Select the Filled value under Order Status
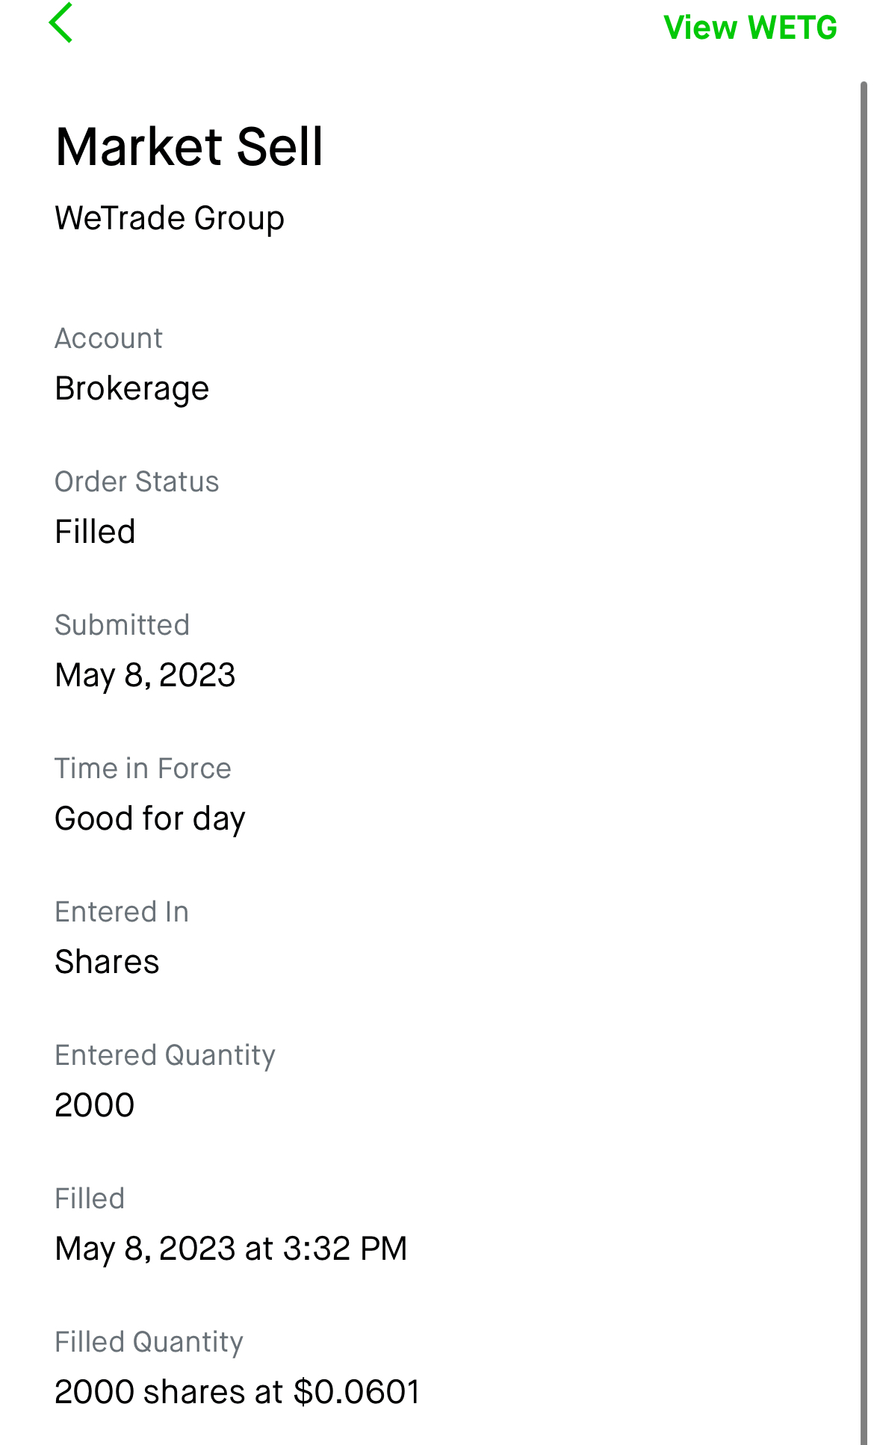The height and width of the screenshot is (1445, 874). coord(95,532)
